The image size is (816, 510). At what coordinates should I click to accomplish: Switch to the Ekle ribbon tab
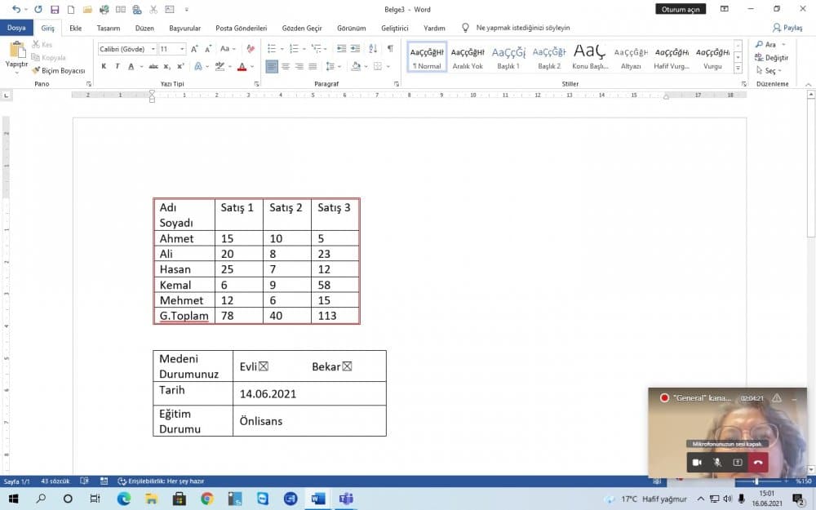(75, 28)
